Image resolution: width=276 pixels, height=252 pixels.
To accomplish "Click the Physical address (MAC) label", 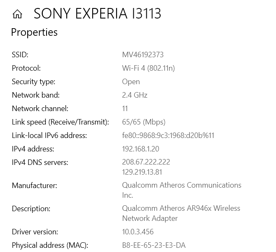I will 50,245.
